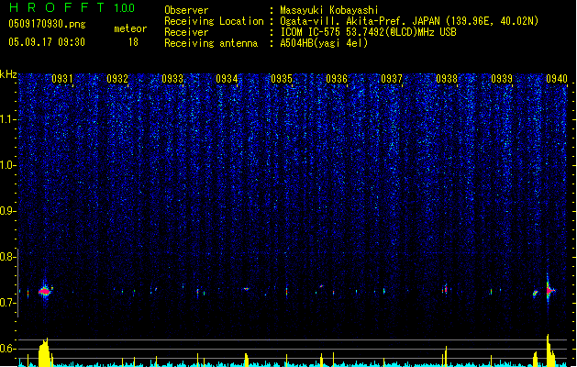Click the meteor count value 18
The height and width of the screenshot is (367, 577).
133,42
